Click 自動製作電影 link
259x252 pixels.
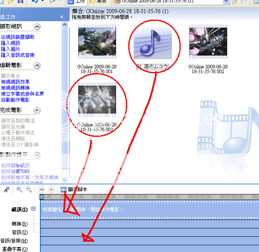(x=15, y=100)
